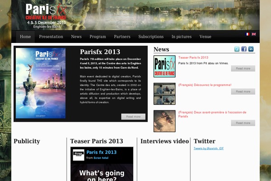Click the News section heading
Screen dimensions: 271x181
[161, 49]
